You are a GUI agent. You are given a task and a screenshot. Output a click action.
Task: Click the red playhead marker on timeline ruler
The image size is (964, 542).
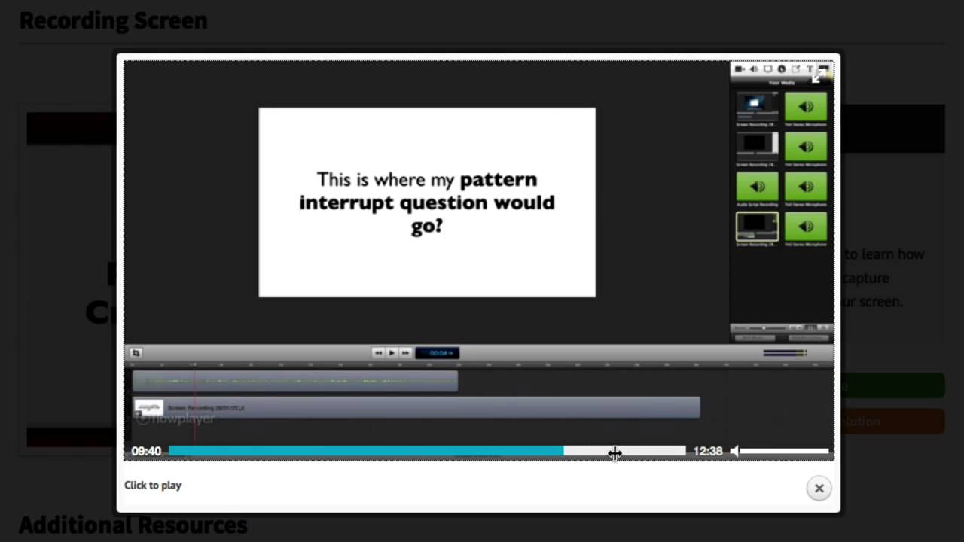tap(194, 365)
